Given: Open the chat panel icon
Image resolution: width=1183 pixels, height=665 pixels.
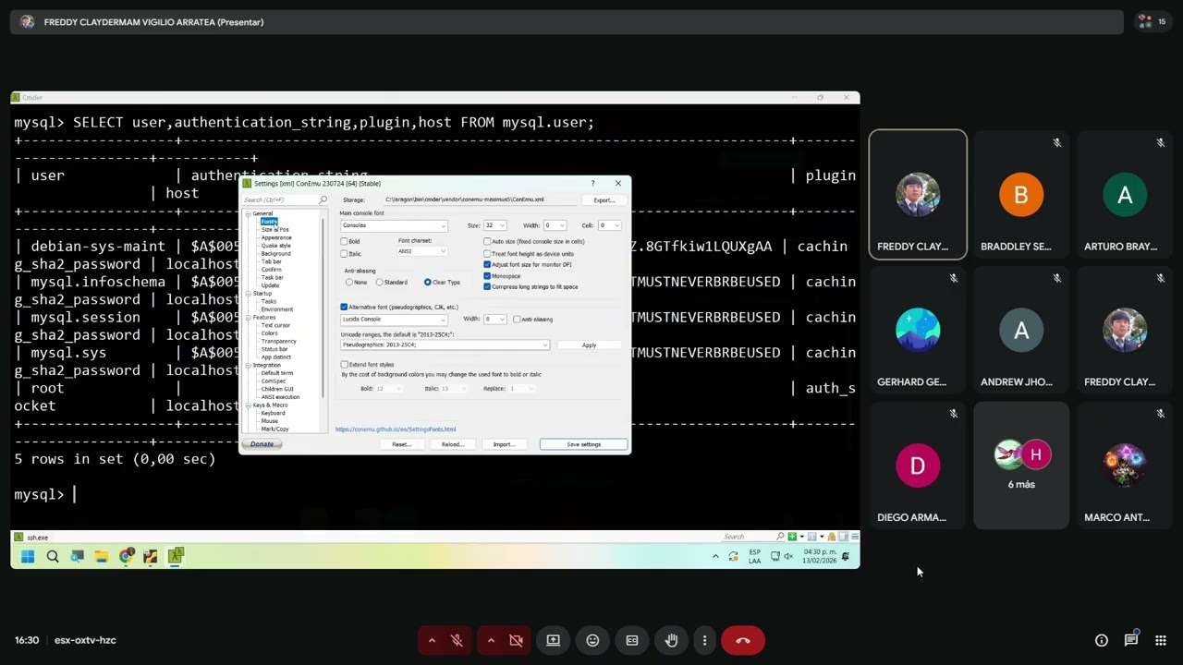Looking at the screenshot, I should click(x=1131, y=640).
